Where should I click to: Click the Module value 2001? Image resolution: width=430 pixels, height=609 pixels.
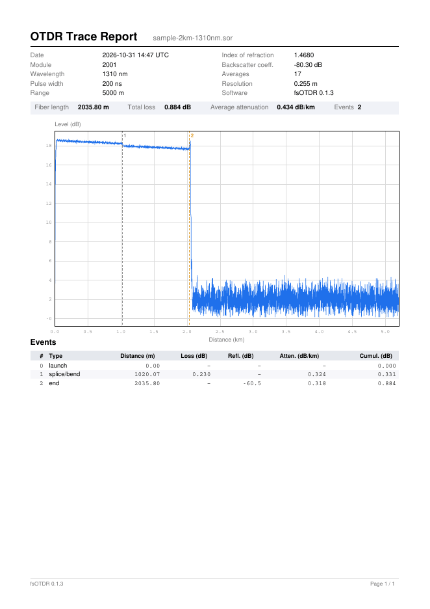[x=109, y=65]
